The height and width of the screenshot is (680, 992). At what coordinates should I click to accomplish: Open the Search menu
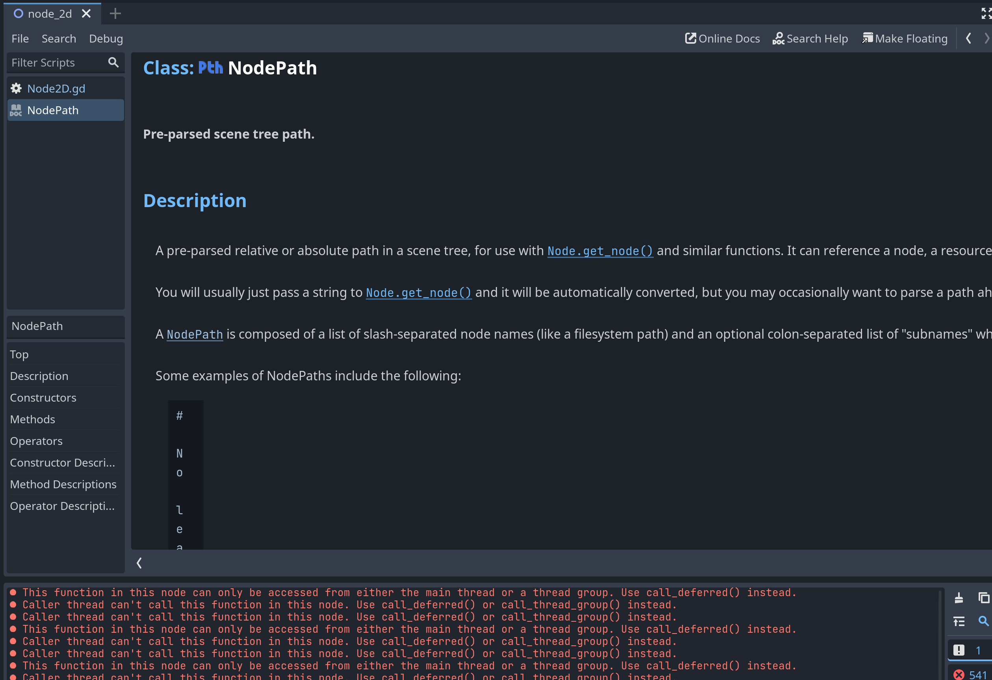point(59,39)
